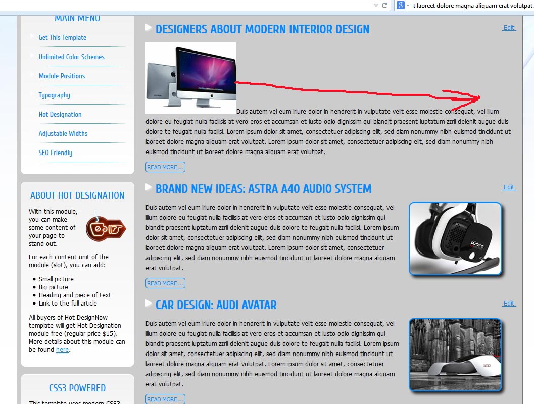Image resolution: width=534 pixels, height=404 pixels.
Task: Click Read More under Audi Avatar article
Action: pos(165,399)
